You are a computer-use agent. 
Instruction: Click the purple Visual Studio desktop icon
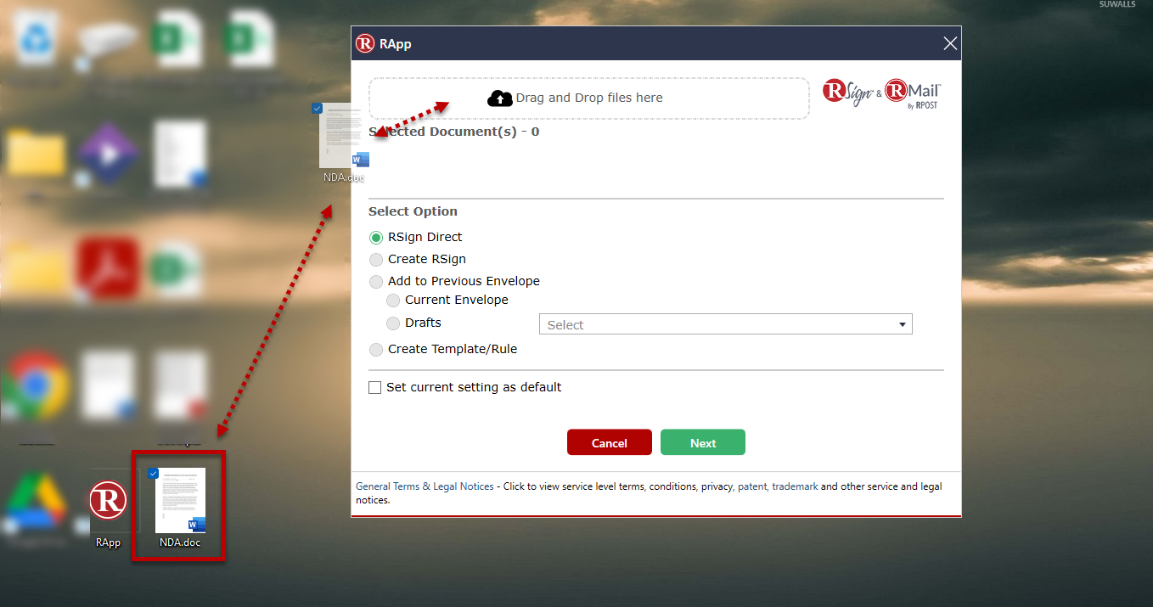108,153
